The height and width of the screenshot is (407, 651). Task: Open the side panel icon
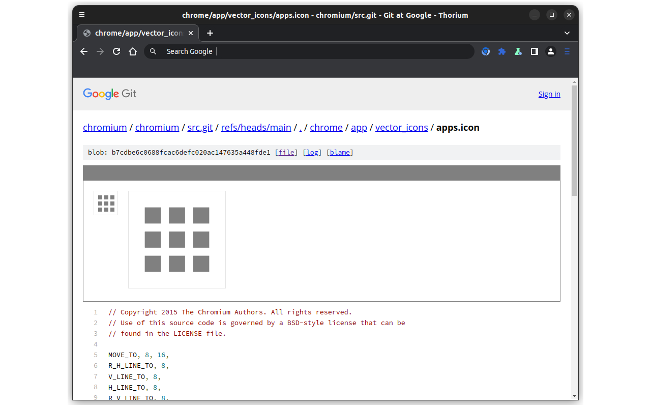click(534, 51)
